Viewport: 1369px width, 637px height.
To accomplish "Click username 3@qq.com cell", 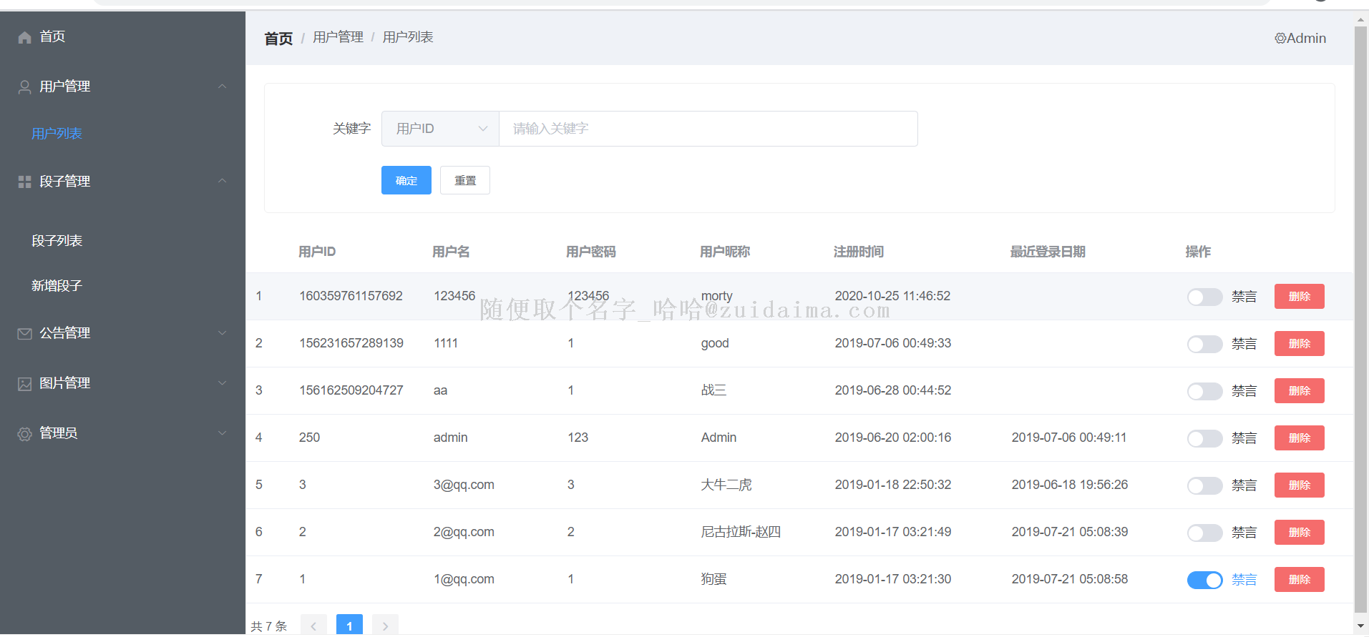I will click(x=464, y=485).
